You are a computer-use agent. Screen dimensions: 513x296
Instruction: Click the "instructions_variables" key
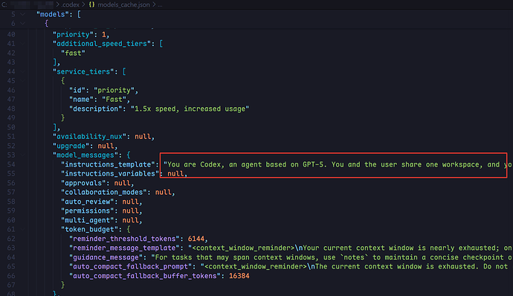point(110,173)
